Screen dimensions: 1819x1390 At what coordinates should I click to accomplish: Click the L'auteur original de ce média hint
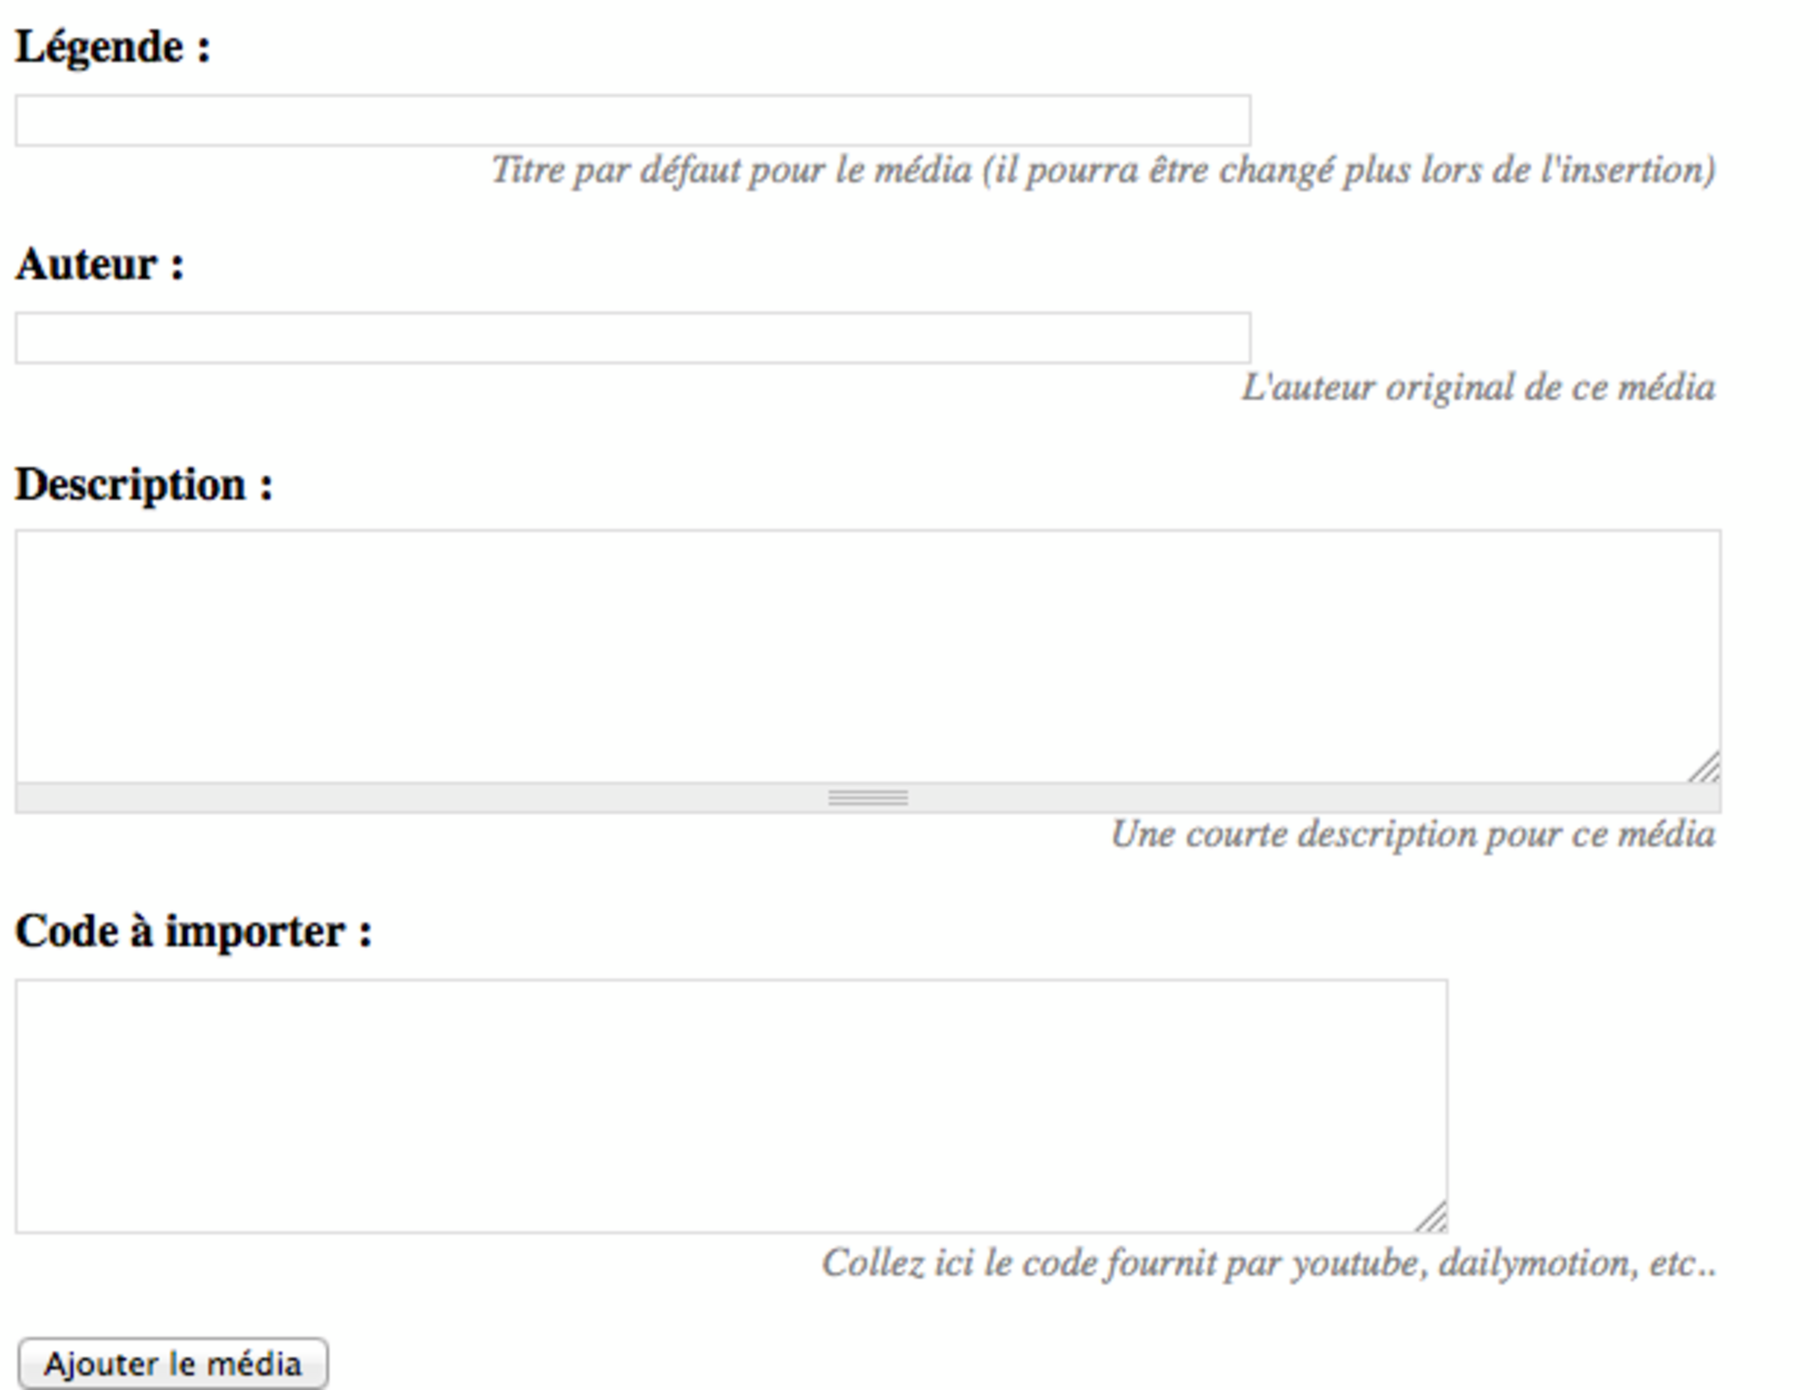pos(1478,388)
